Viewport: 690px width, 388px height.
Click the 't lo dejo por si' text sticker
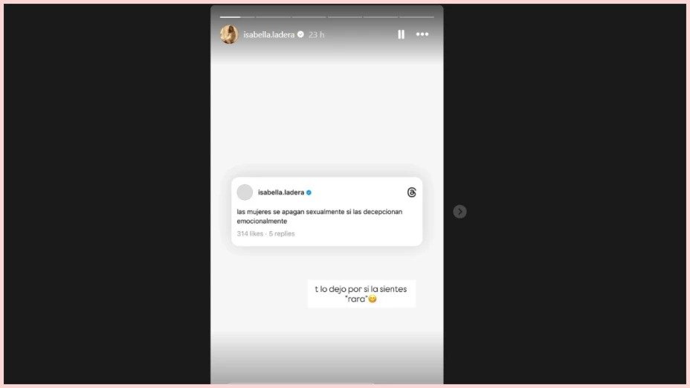[x=361, y=294]
